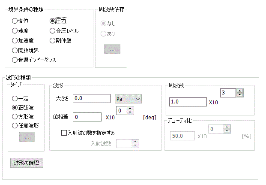The image size is (266, 185).
Task: Enable 入射波の数を指定する checkbox
Action: [x=64, y=133]
